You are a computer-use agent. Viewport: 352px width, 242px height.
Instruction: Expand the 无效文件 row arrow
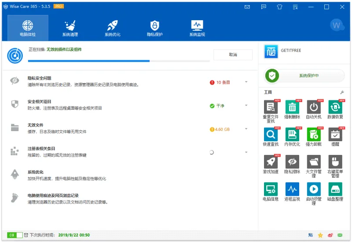pyautogui.click(x=246, y=129)
